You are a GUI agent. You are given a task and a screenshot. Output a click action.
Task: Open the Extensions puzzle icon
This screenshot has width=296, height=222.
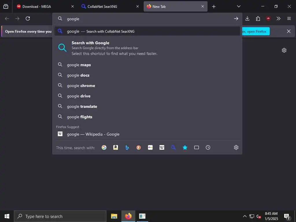pyautogui.click(x=258, y=18)
